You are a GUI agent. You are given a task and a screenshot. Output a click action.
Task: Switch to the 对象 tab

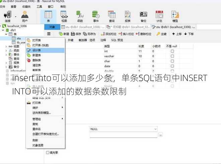pyautogui.click(x=52, y=27)
